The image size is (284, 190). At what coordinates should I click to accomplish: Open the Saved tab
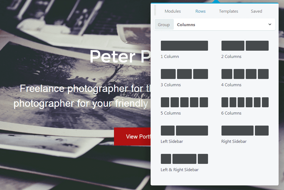(x=256, y=11)
